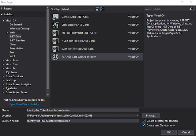This screenshot has height=136, width=196.
Task: Close the New Project dialog
Action: click(x=191, y=2)
